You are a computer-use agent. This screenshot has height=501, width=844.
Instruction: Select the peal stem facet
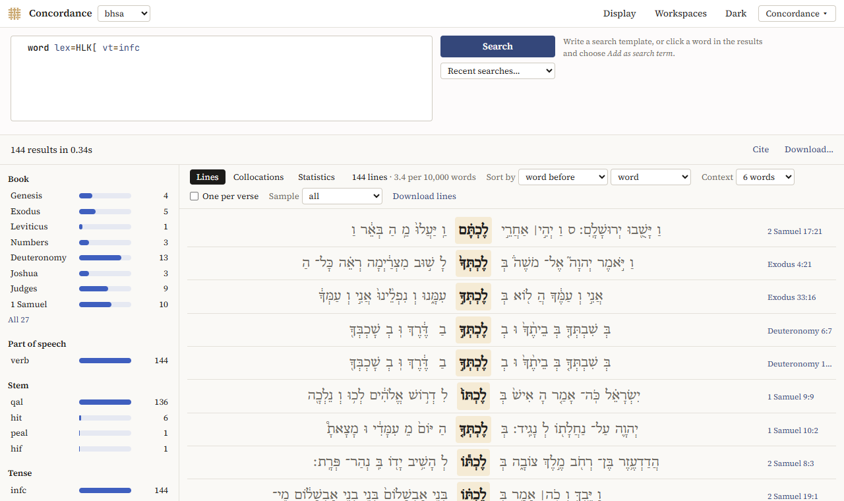(89, 433)
